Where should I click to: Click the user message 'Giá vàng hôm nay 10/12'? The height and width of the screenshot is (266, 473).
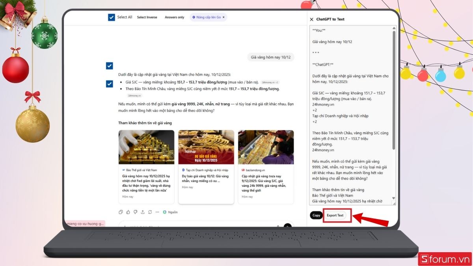pyautogui.click(x=271, y=57)
